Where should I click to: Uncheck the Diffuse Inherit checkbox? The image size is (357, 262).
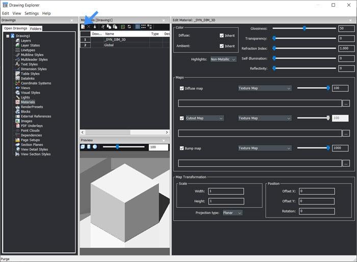221,36
